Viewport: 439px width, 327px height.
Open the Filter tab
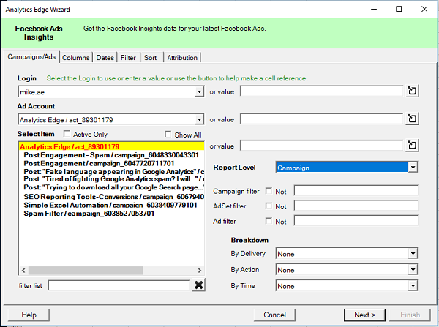pos(128,58)
